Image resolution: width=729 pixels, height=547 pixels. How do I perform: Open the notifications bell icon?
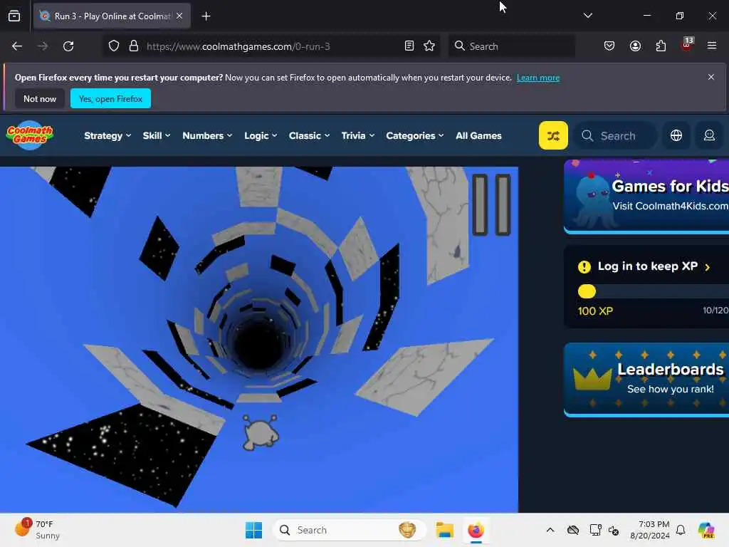pyautogui.click(x=681, y=530)
